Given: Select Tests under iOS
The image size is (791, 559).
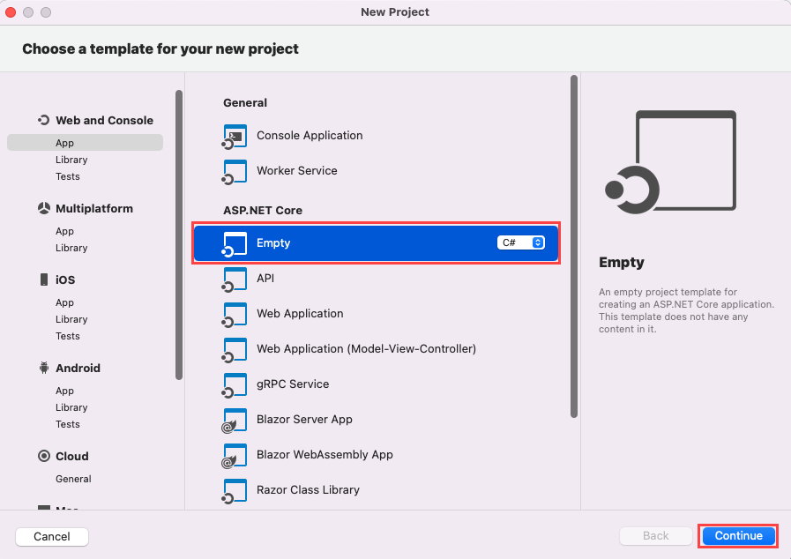Looking at the screenshot, I should [x=68, y=336].
